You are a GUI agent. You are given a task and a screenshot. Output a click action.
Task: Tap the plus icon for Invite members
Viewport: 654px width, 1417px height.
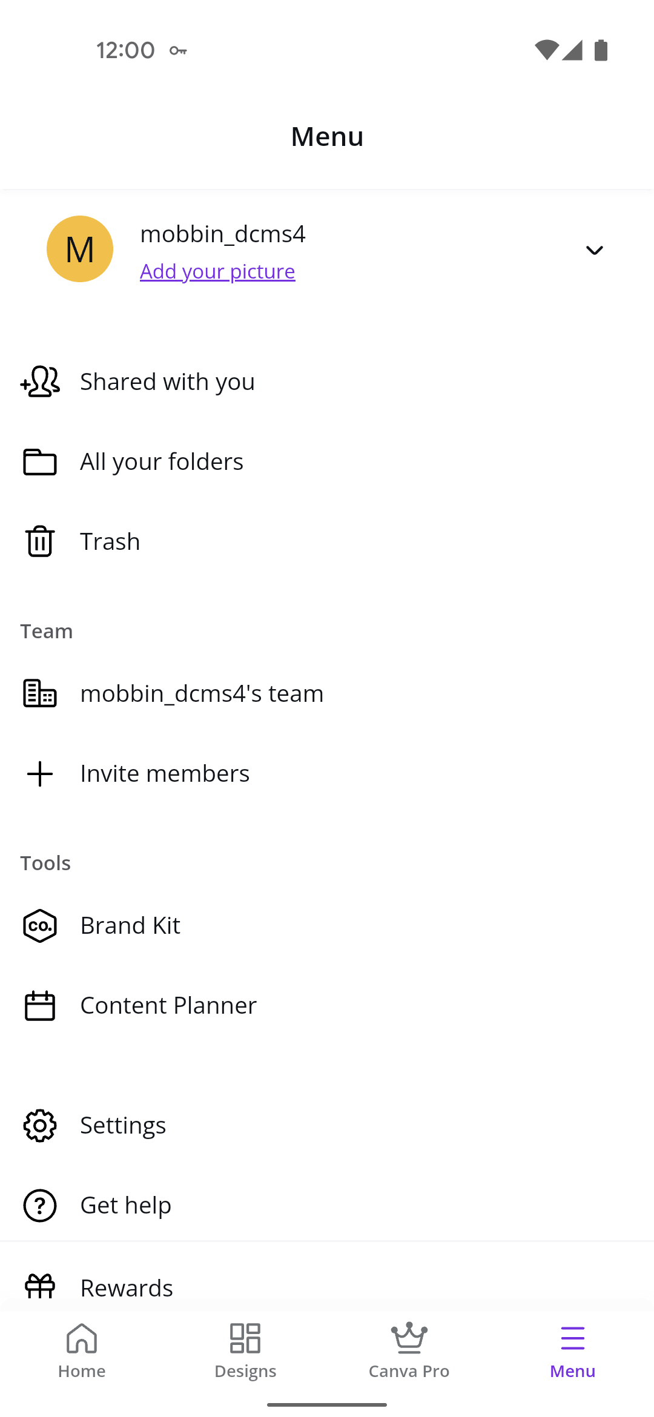[40, 774]
